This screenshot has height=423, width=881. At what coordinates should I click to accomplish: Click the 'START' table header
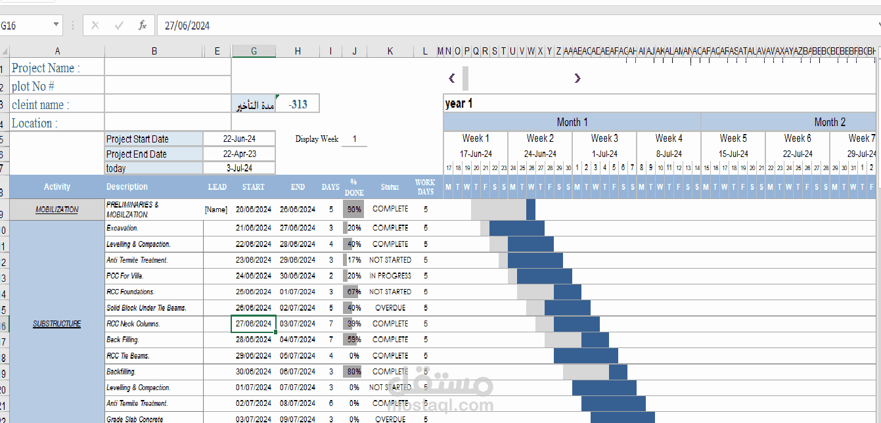point(254,187)
